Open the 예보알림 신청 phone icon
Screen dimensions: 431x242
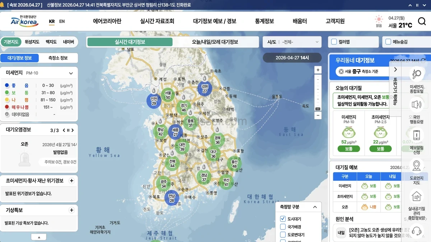pos(417,135)
